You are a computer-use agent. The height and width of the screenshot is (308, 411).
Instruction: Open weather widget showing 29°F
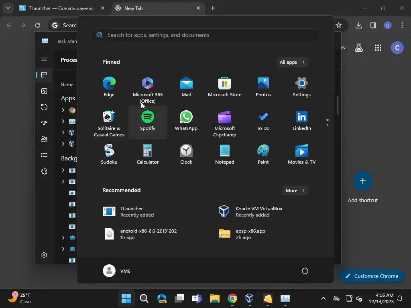click(x=20, y=298)
